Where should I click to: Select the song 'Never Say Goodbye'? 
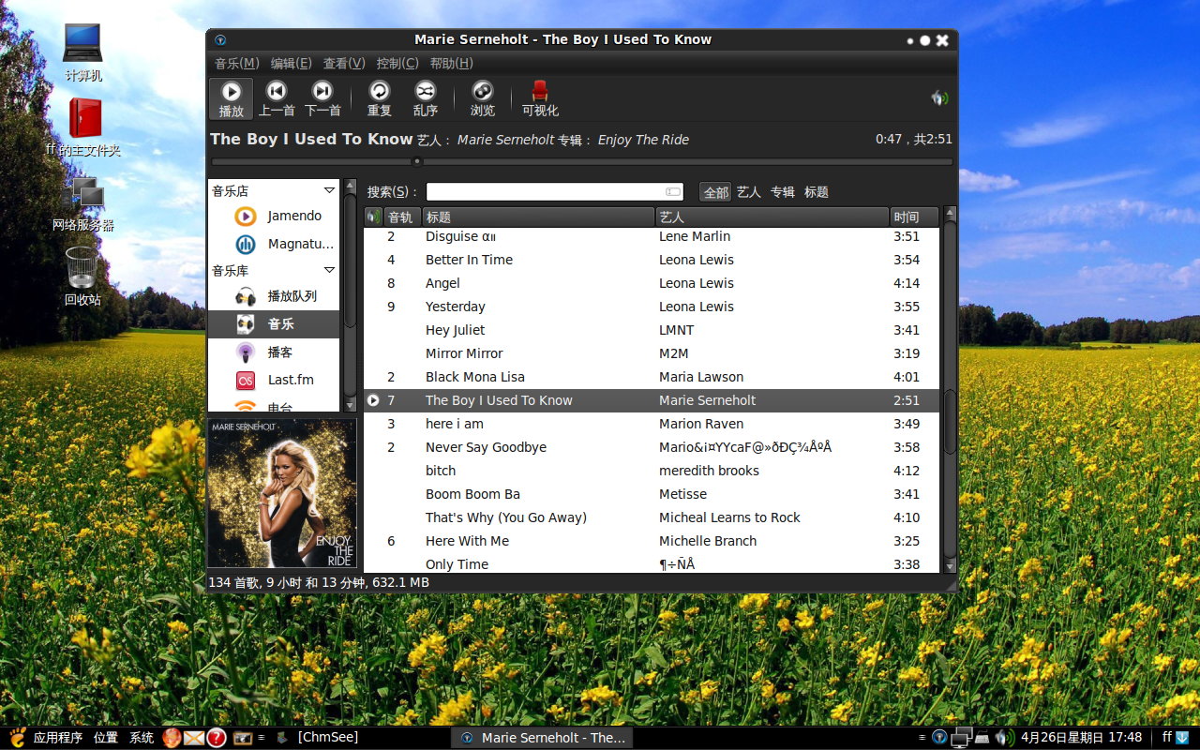coord(652,447)
